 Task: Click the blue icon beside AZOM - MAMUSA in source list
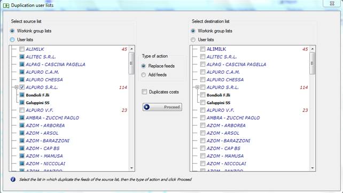(22, 156)
